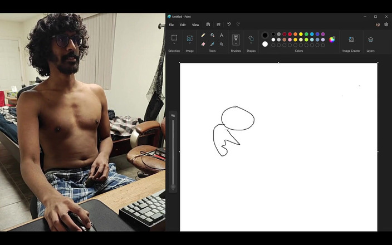Open the Edit colors wheel
The width and height of the screenshot is (392, 245).
click(x=332, y=40)
